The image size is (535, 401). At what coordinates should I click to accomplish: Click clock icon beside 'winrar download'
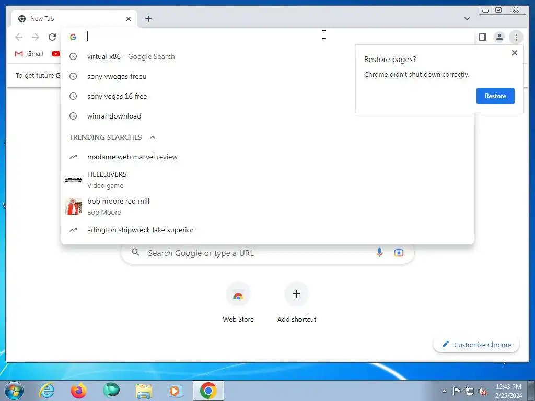coord(73,116)
